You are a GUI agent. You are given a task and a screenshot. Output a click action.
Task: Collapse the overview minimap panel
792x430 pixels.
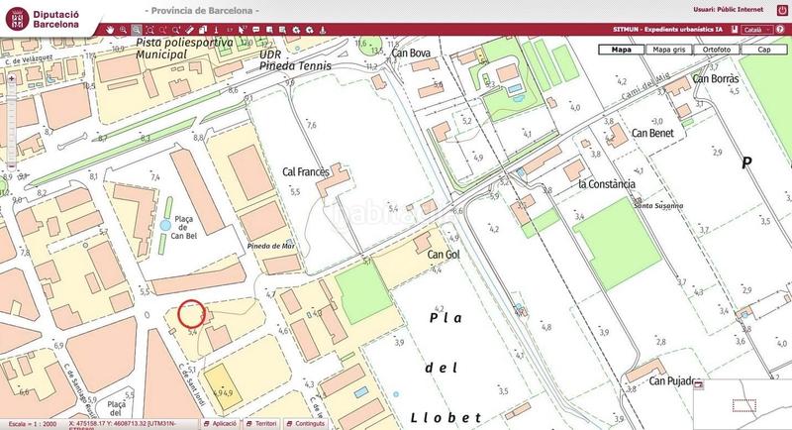point(698,383)
